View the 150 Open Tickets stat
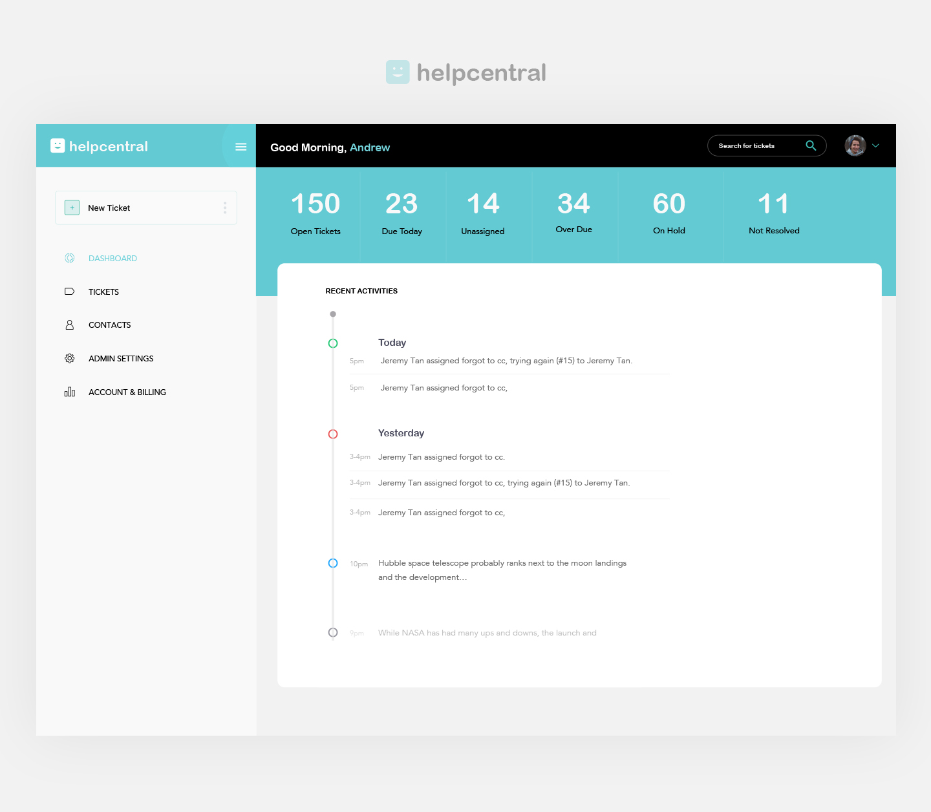This screenshot has height=812, width=931. 316,213
